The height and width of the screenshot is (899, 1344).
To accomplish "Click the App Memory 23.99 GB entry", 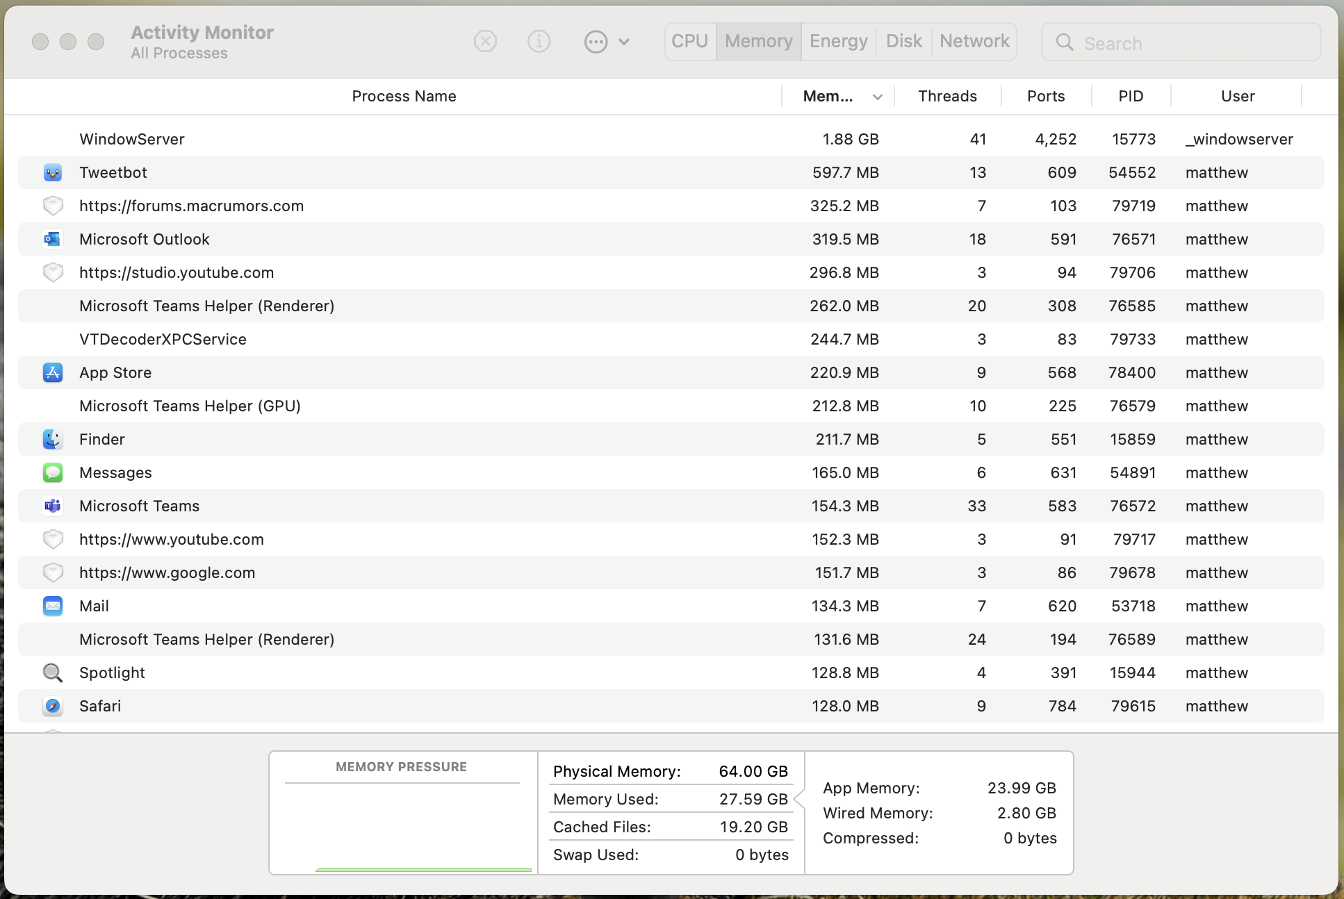I will pyautogui.click(x=940, y=788).
